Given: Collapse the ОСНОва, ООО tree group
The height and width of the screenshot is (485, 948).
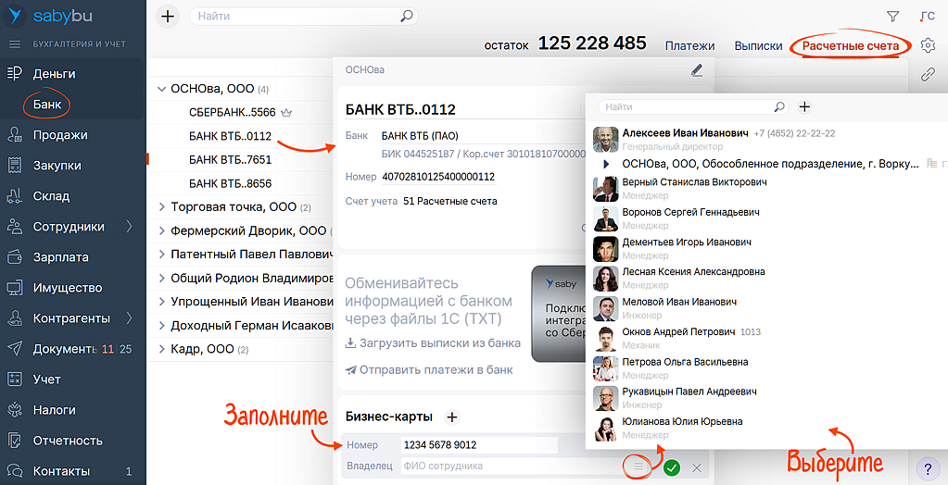Looking at the screenshot, I should (161, 90).
